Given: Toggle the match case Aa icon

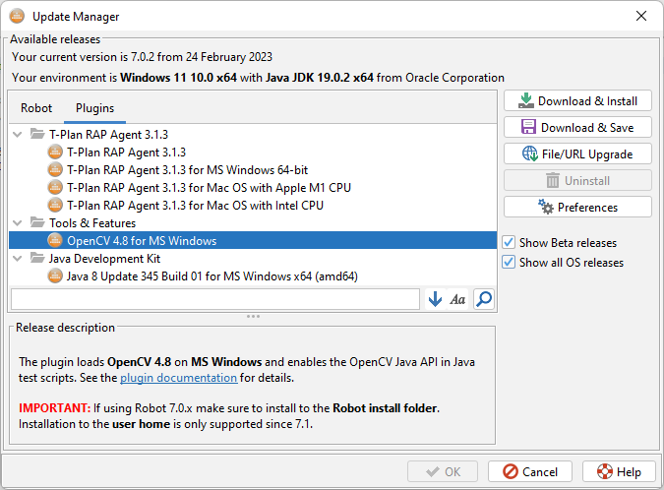Looking at the screenshot, I should point(457,299).
